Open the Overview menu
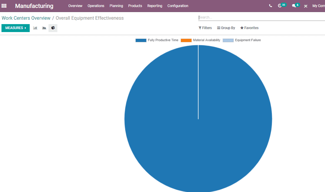325x192 pixels. point(75,6)
